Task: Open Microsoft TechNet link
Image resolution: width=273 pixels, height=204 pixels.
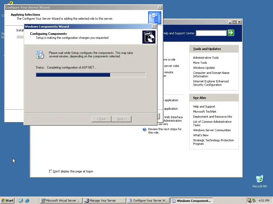Action: point(204,112)
